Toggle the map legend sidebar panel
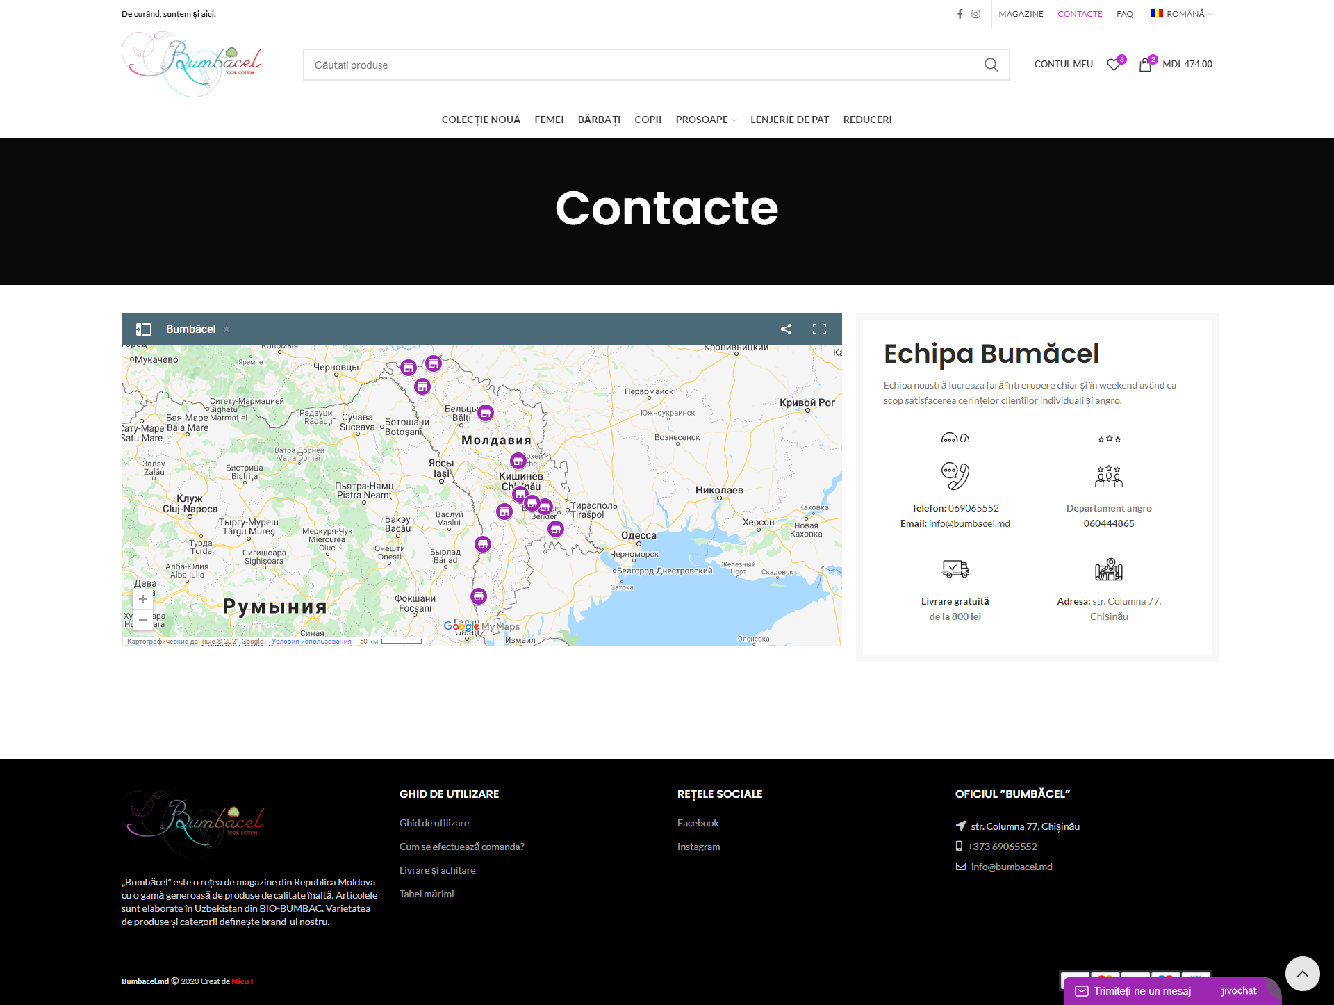 144,329
